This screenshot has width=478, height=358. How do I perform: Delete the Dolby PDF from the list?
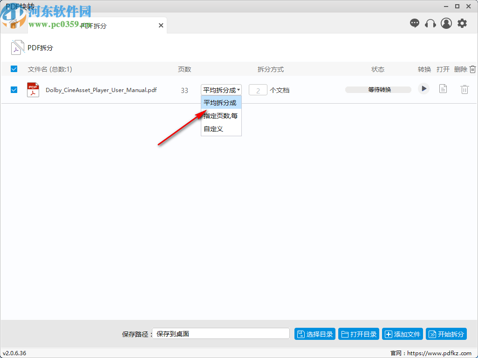[x=464, y=89]
